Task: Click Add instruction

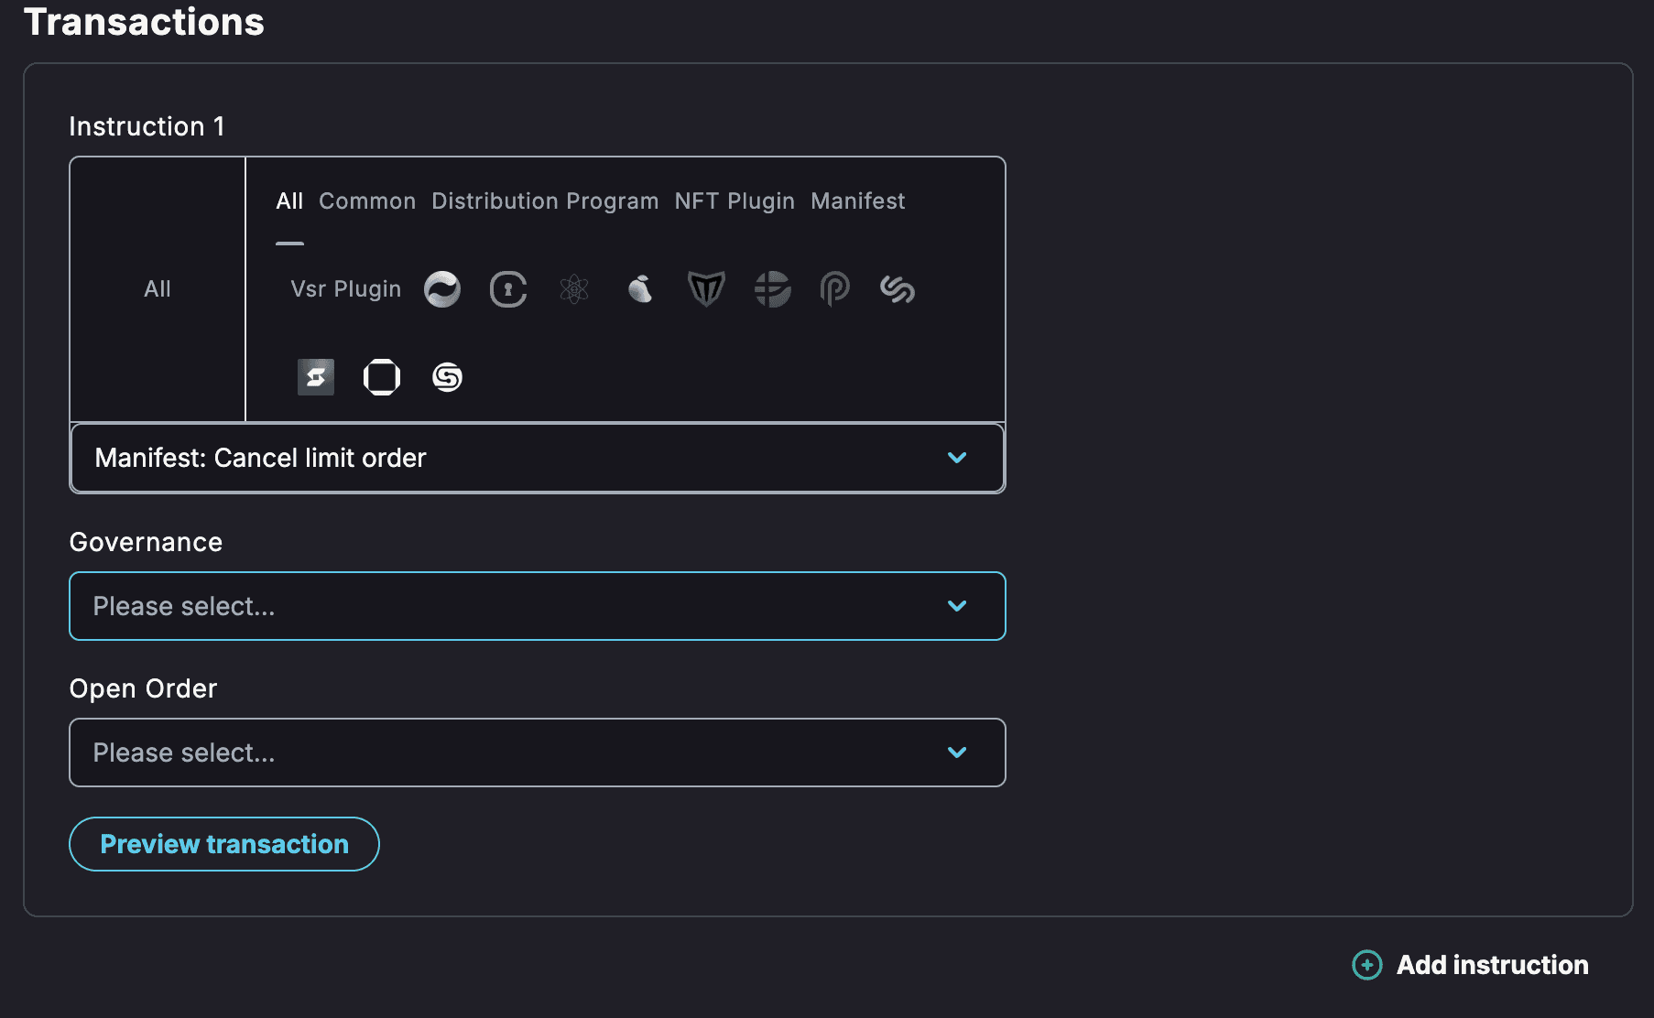Action: 1471,965
